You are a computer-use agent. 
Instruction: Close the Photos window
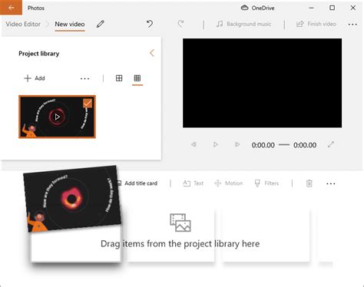353,8
